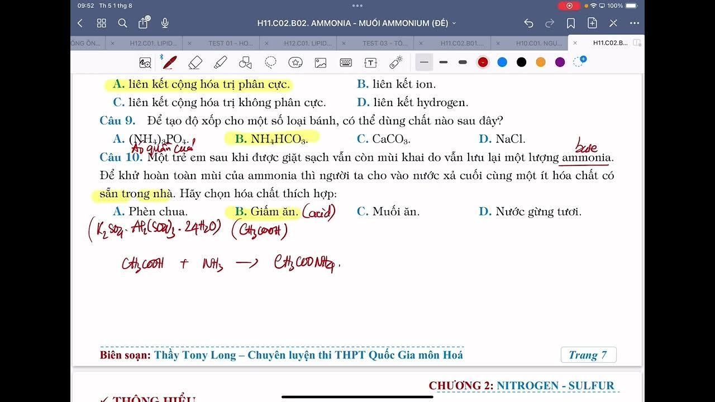Close the H10.C01. NGU tab
Screen dimensions: 715x402
point(498,43)
